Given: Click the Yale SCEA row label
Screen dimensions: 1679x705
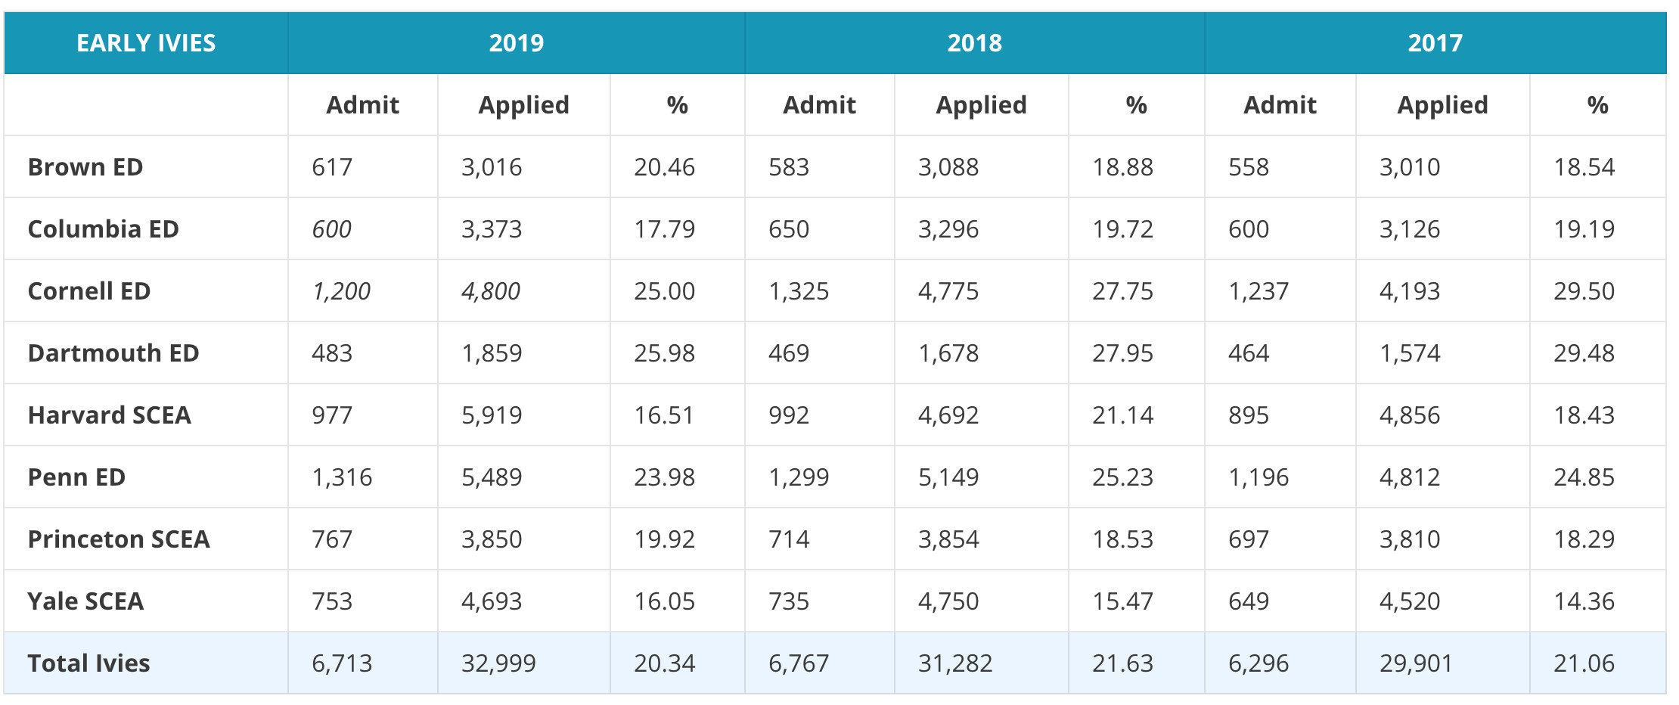Looking at the screenshot, I should 85,601.
